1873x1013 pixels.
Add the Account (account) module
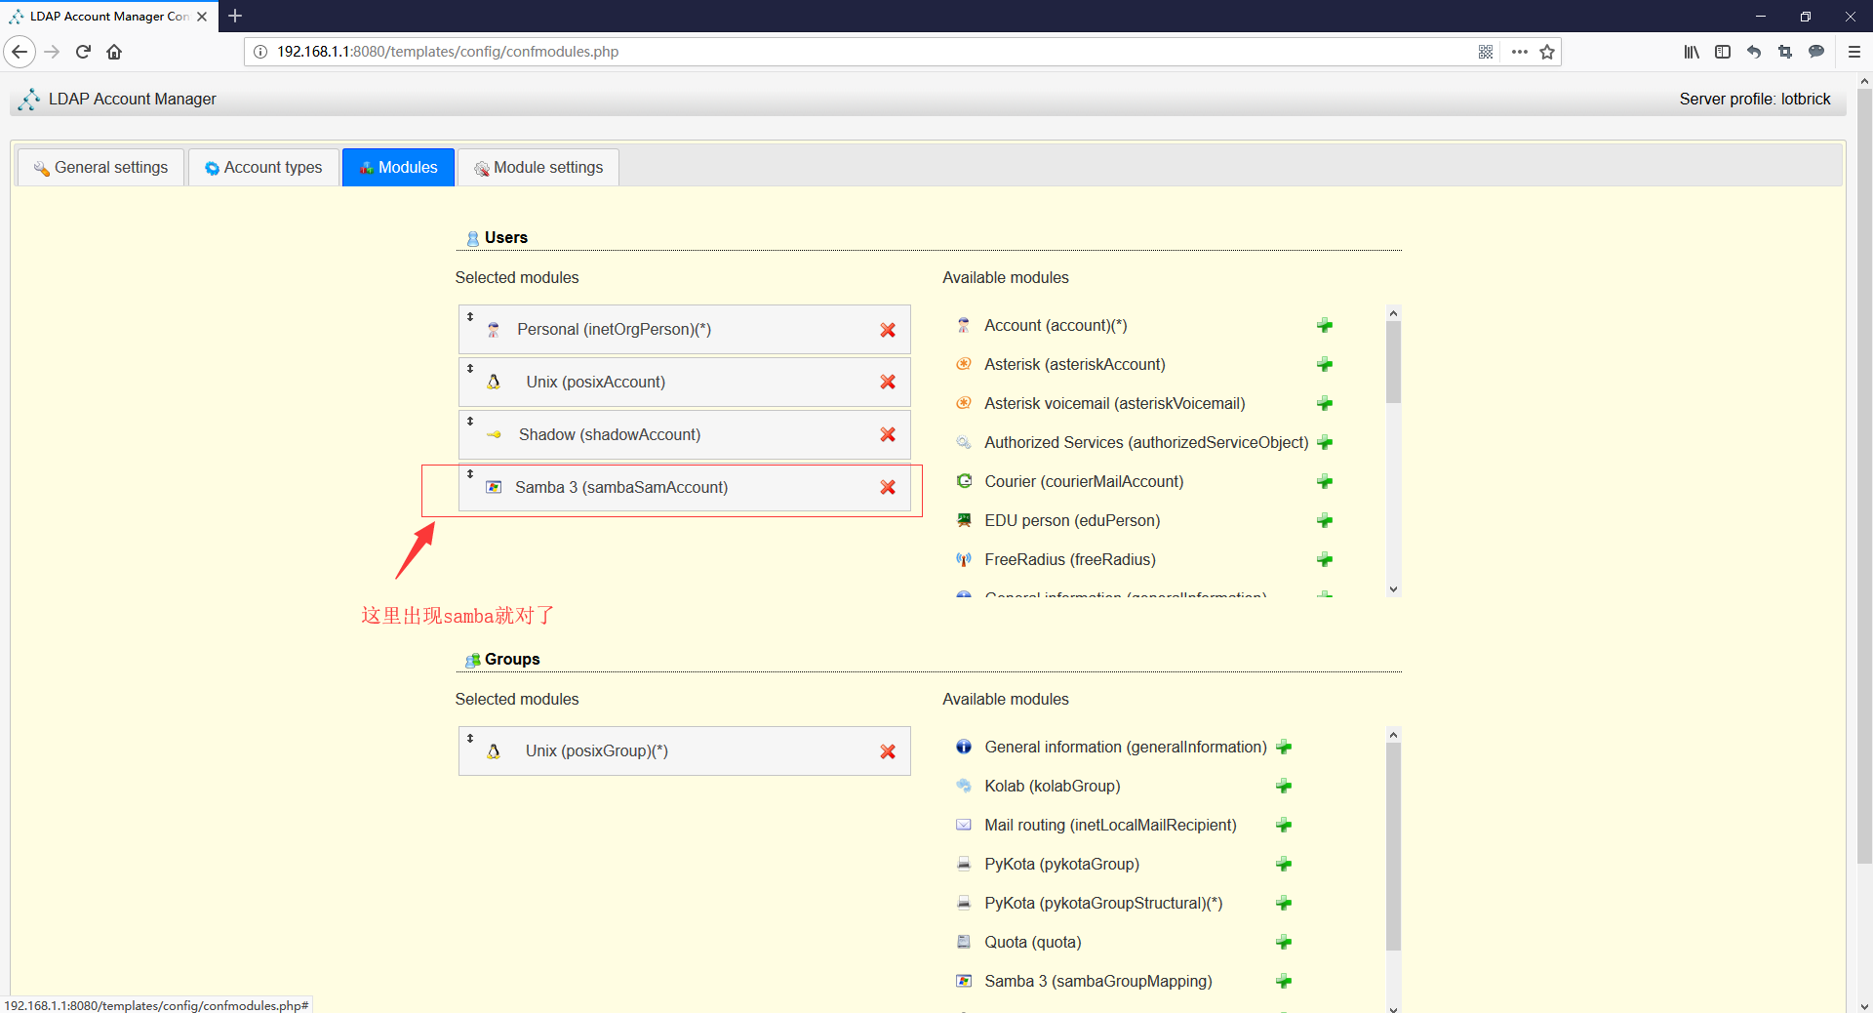coord(1325,326)
